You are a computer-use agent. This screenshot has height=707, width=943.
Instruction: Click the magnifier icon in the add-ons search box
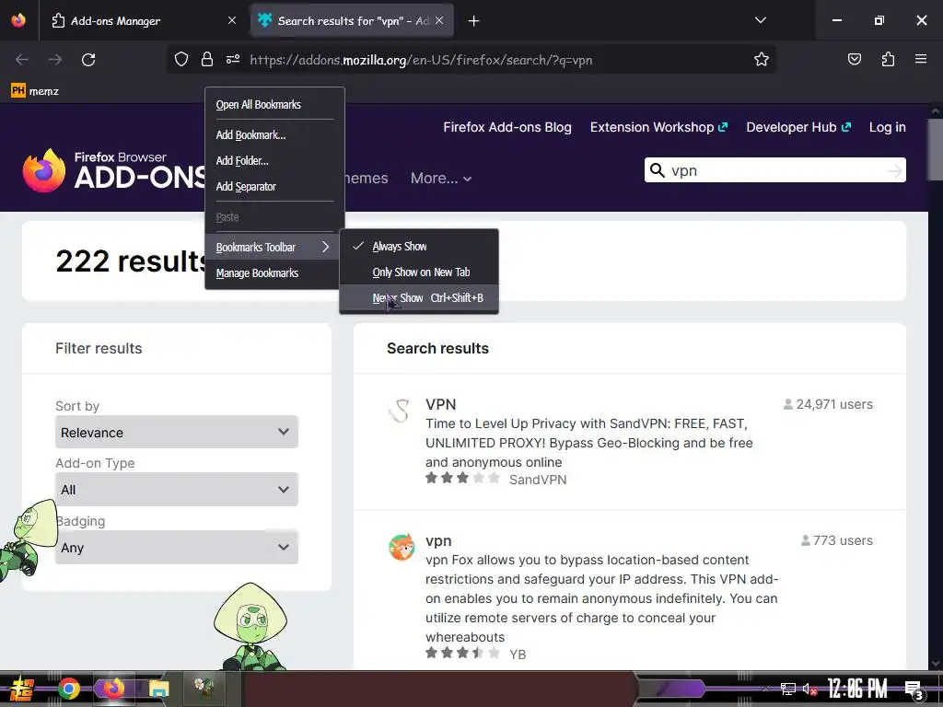658,170
